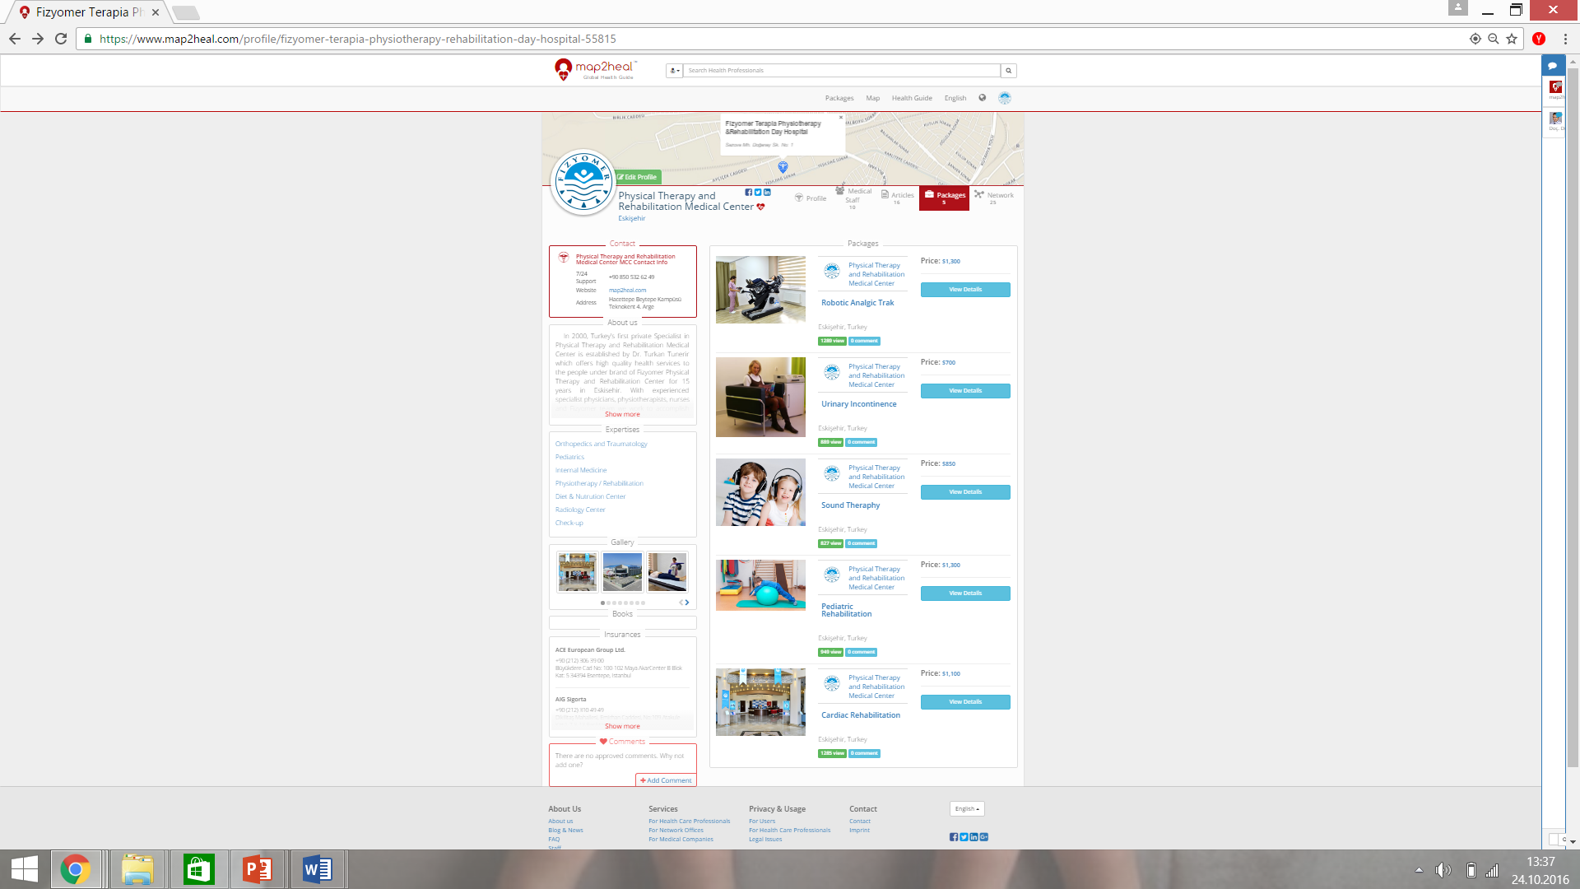Switch to the Network tab

click(x=994, y=198)
